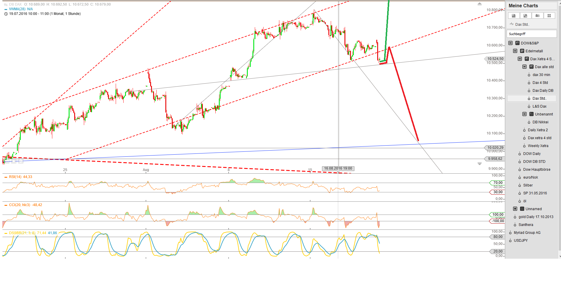Click the chart icon beside Santhera
This screenshot has height=304, width=561.
(x=515, y=225)
